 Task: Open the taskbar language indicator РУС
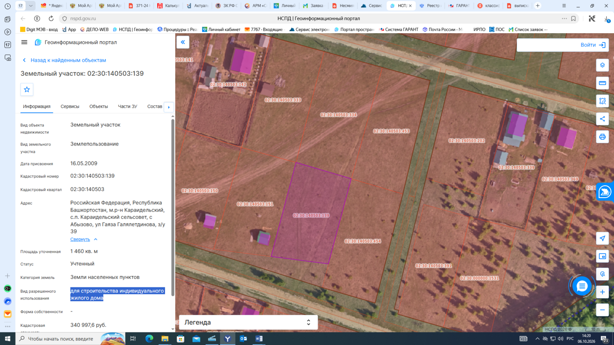pos(570,339)
